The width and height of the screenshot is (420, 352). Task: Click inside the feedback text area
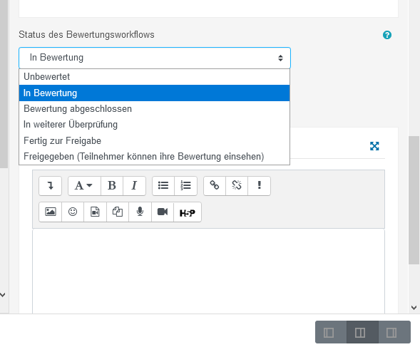click(208, 271)
